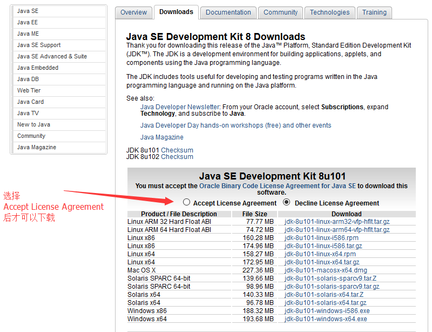Download jdk-8u101-macosx-x64.dmg
The height and width of the screenshot is (332, 432).
coord(326,270)
